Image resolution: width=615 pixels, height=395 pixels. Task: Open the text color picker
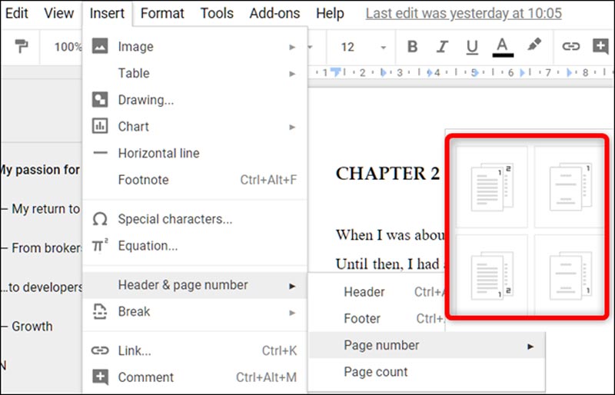503,47
